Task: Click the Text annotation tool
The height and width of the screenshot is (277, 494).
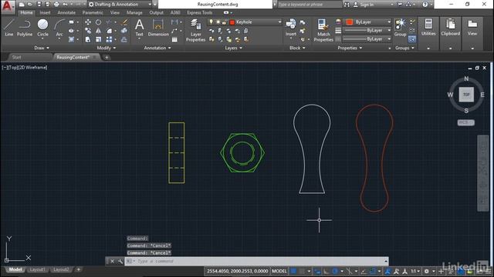Action: (x=139, y=28)
